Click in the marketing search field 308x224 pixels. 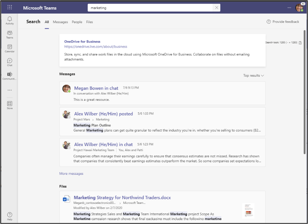150,8
